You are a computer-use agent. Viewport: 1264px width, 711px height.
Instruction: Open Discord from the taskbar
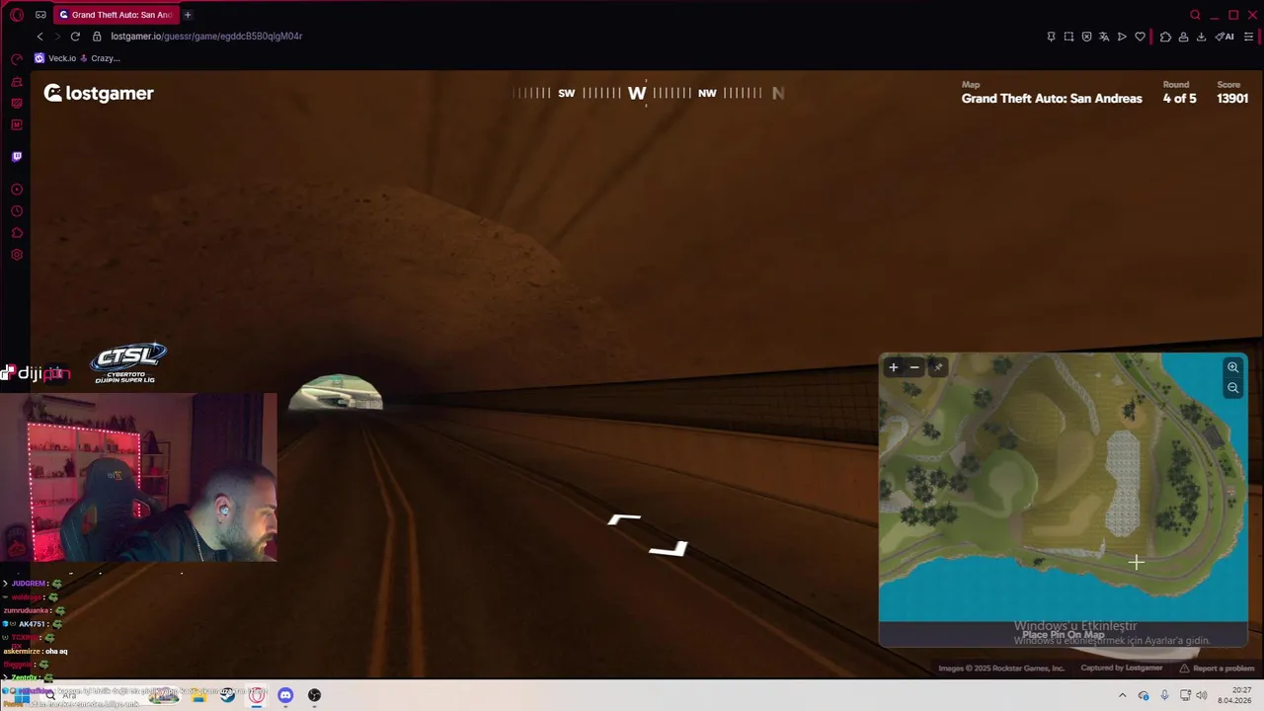click(x=285, y=695)
